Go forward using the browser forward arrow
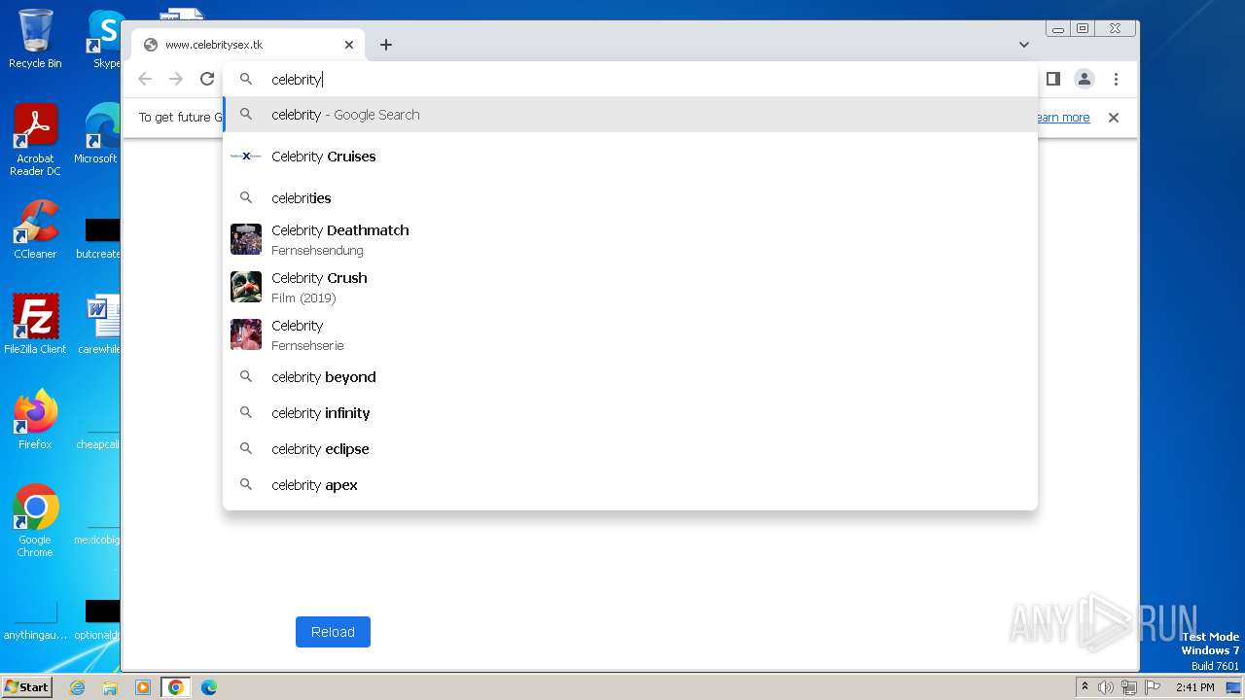1245x700 pixels. coord(176,79)
